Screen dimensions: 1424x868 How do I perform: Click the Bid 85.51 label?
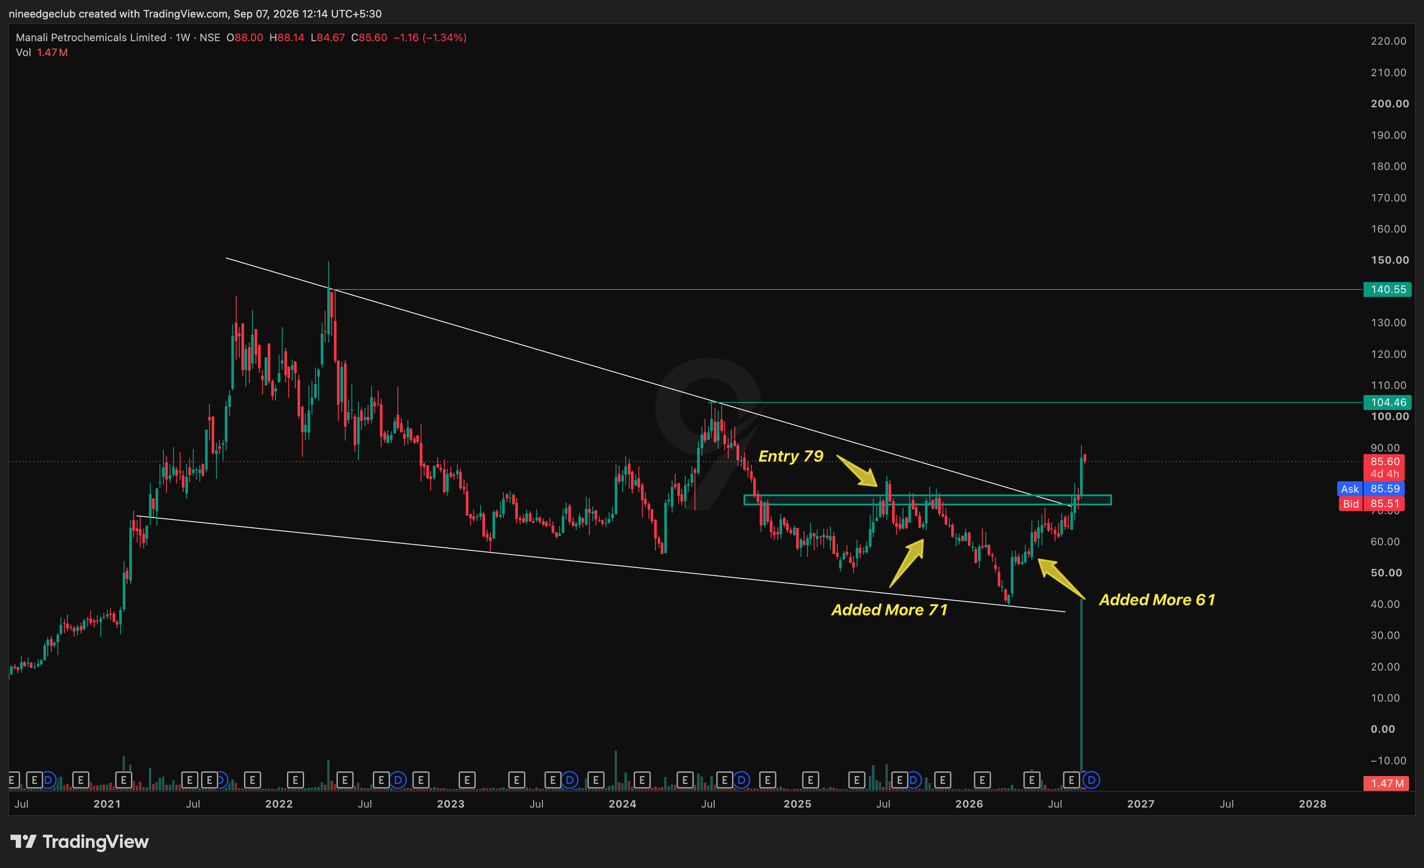click(1371, 504)
